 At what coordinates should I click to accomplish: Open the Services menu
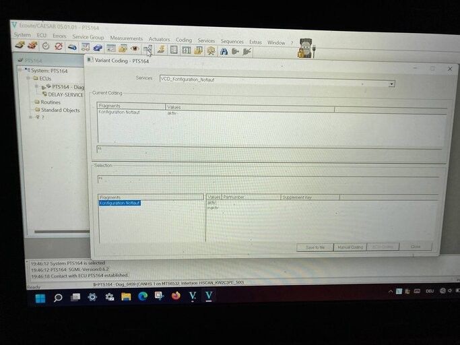coord(206,40)
